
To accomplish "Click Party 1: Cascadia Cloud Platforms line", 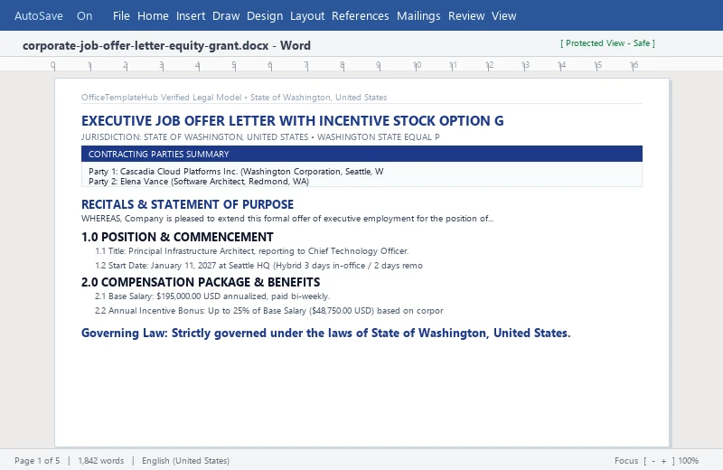I will [236, 171].
